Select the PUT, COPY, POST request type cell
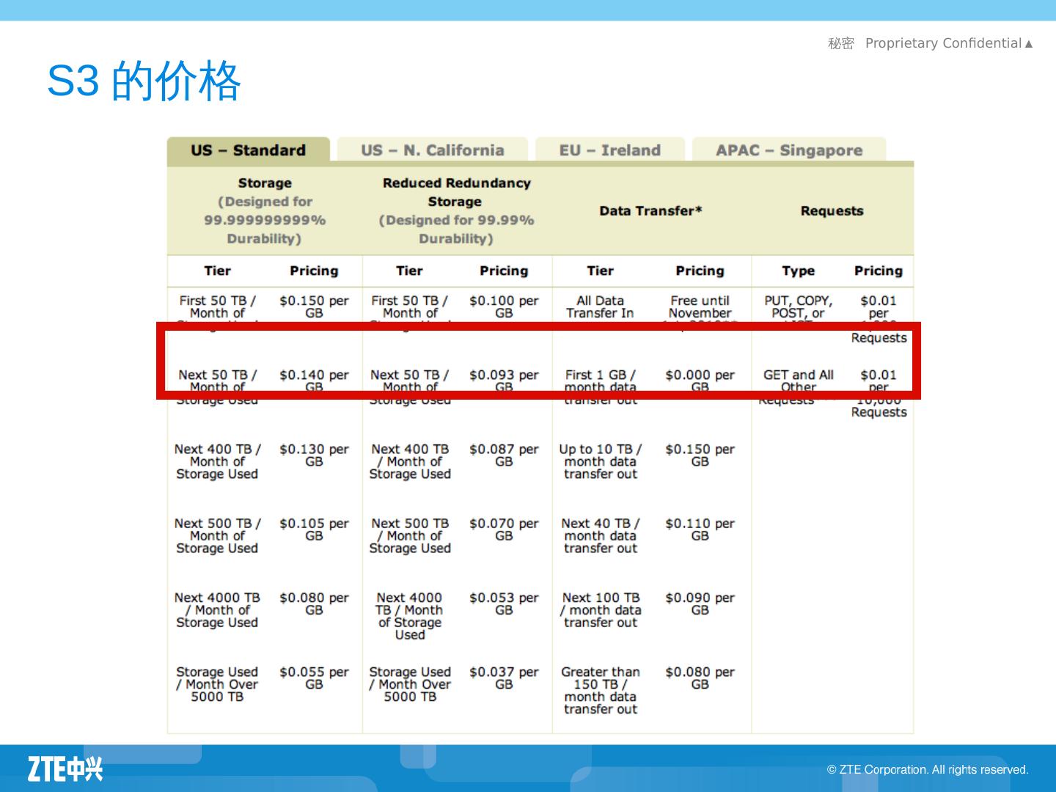Screen dimensions: 1056x792 click(x=798, y=307)
